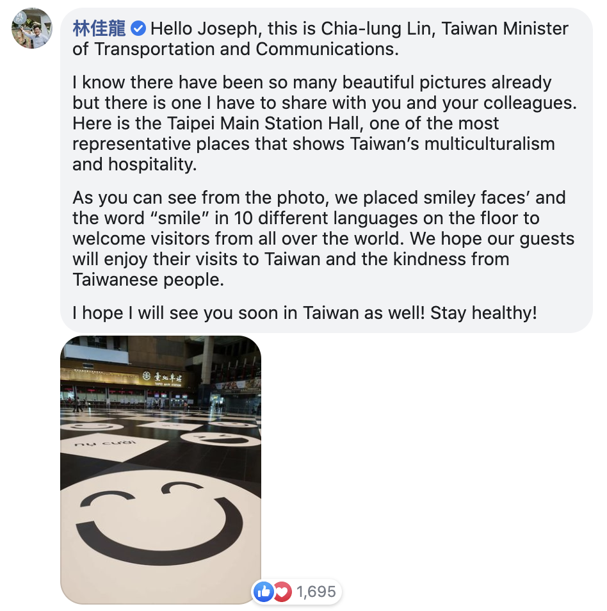Viewport: 607px width, 611px height.
Task: Click the 'Stay healthy!' closing sentence
Action: (x=483, y=313)
